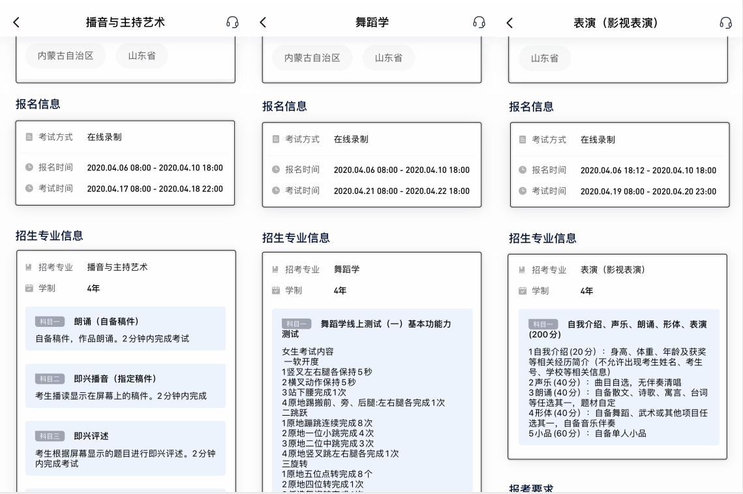Viewport: 743px width, 494px height.
Task: Click 报名信息 heading on 播音与主持艺术 page
Action: tap(38, 104)
